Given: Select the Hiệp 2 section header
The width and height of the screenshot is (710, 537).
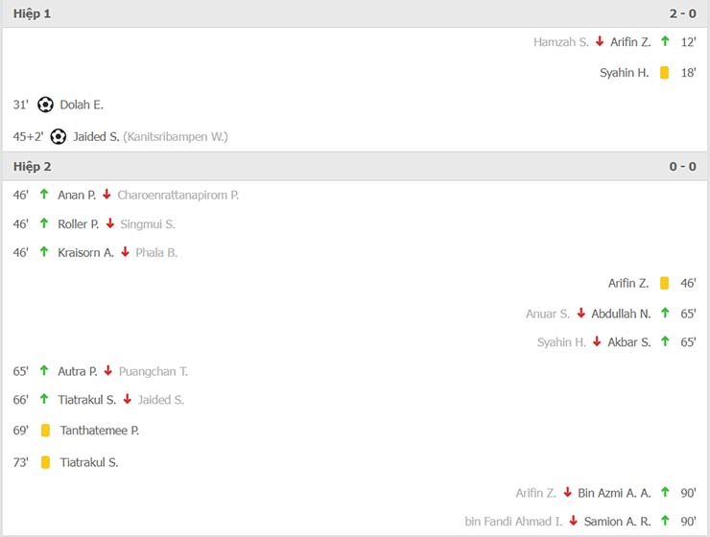Looking at the screenshot, I should coord(33,166).
